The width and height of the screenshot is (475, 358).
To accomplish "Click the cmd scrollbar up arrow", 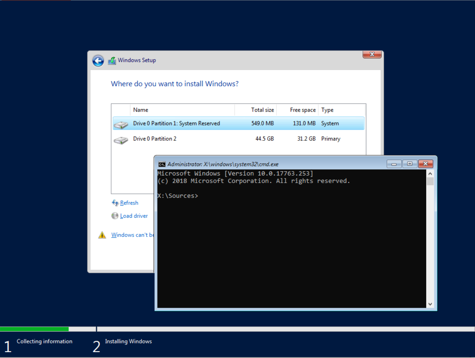I will pos(430,174).
